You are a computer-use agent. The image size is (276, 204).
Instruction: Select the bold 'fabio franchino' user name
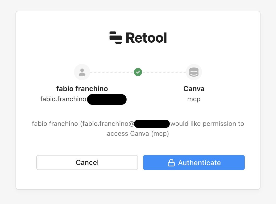[82, 89]
